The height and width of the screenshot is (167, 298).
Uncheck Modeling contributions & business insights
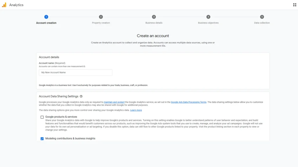tap(42, 138)
